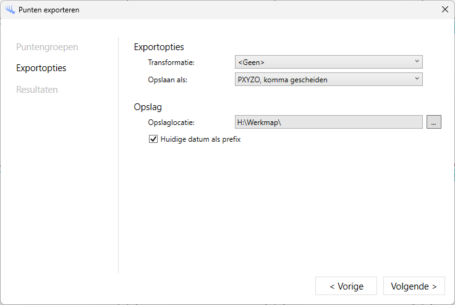Viewport: 455px width, 305px height.
Task: Proceed with the Volgende > button
Action: point(414,286)
